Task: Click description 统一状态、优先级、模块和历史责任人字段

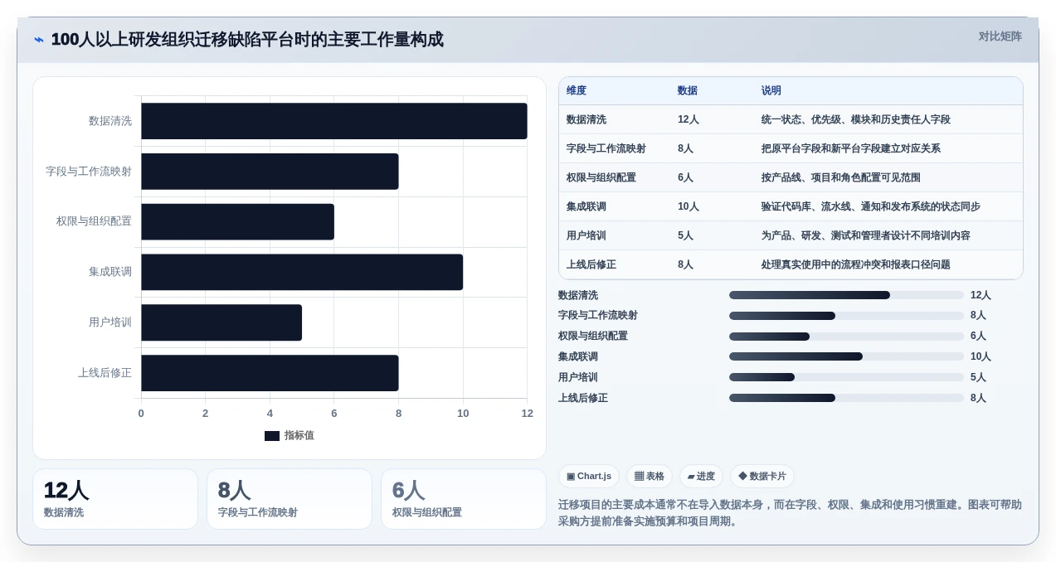Action: click(856, 119)
